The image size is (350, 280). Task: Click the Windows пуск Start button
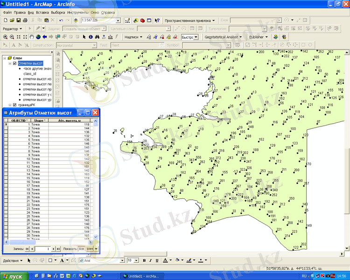coord(14,276)
